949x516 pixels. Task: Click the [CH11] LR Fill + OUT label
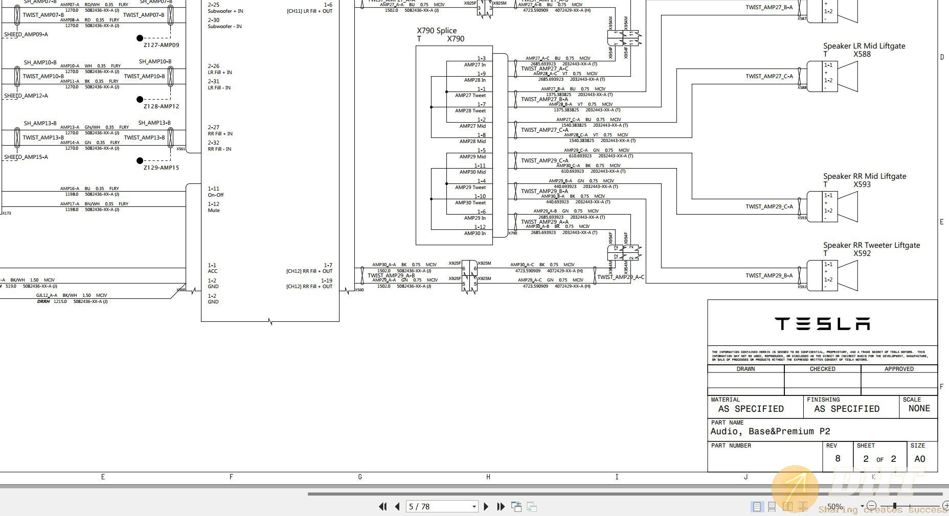coord(309,11)
